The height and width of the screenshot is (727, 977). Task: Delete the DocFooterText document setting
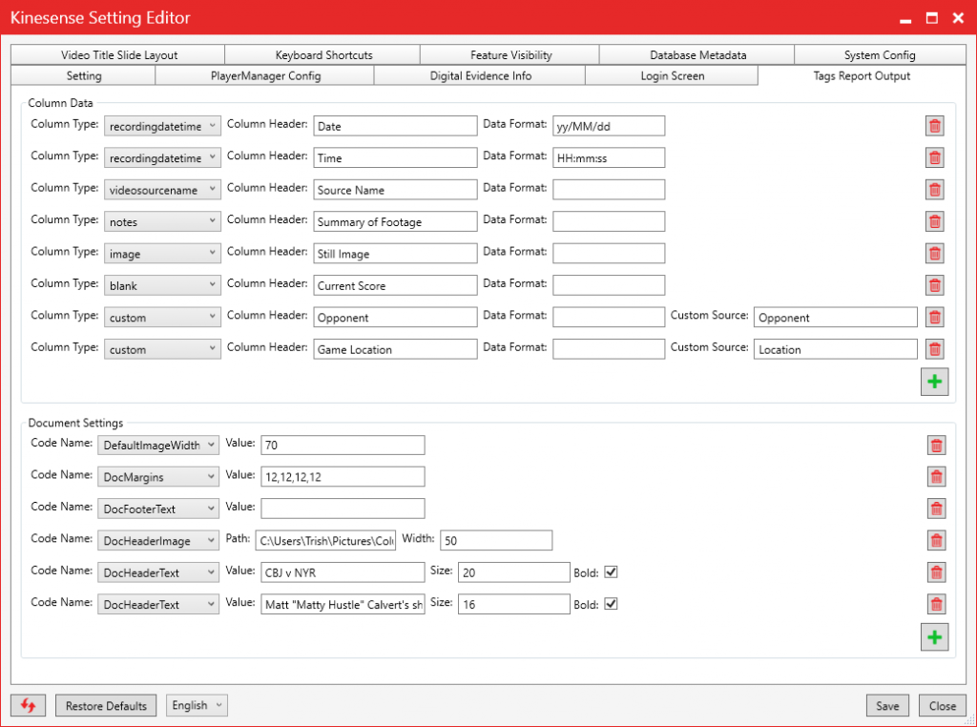point(937,509)
